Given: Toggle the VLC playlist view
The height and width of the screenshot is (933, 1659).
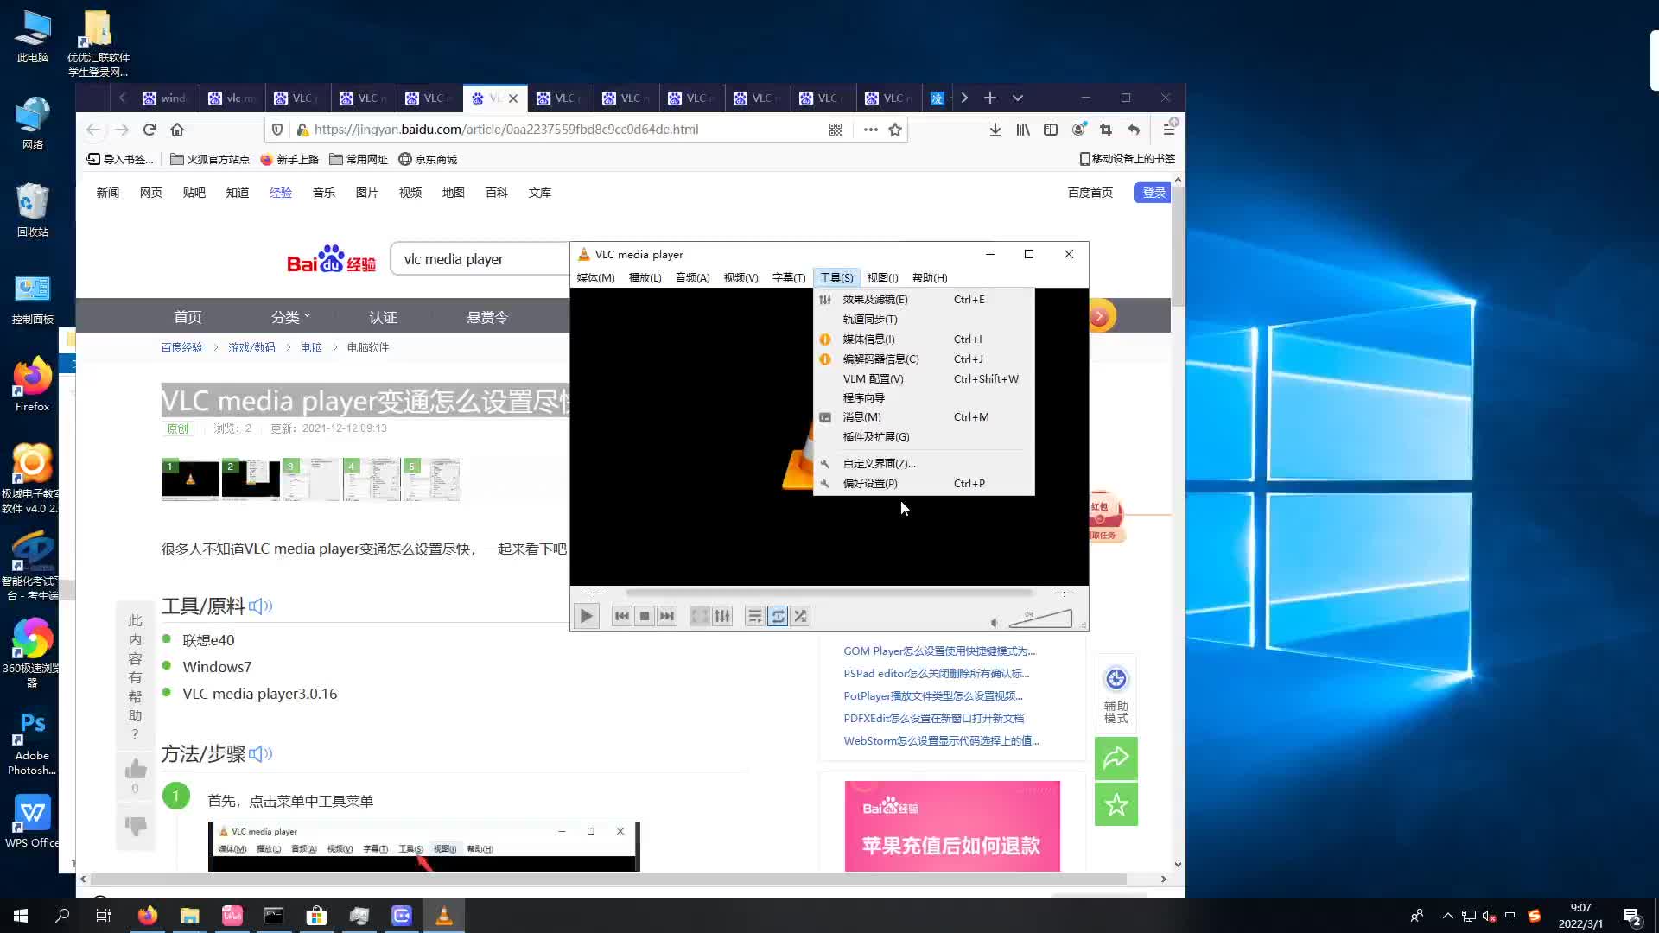Looking at the screenshot, I should pos(755,616).
